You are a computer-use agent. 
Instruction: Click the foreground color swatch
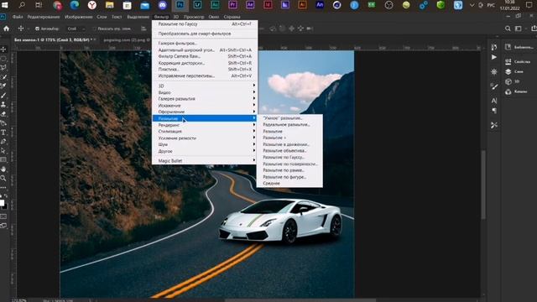click(2, 203)
